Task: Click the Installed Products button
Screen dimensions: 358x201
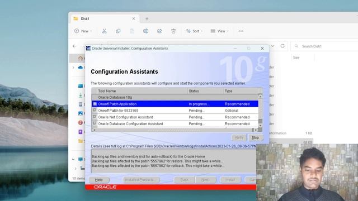Action: [141, 180]
